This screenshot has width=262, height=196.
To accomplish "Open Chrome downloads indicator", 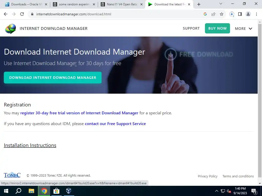I will [232, 14].
